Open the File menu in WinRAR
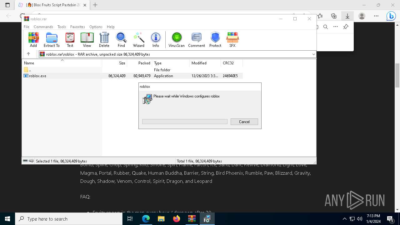Image resolution: width=400 pixels, height=225 pixels. click(27, 27)
